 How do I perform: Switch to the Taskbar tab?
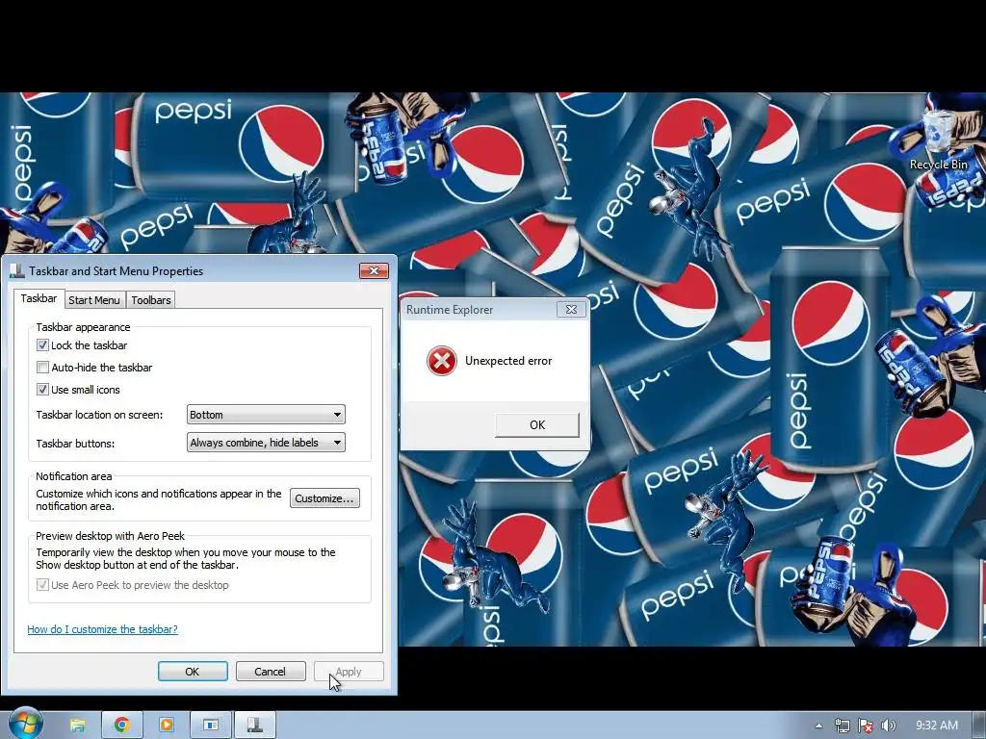[x=39, y=298]
